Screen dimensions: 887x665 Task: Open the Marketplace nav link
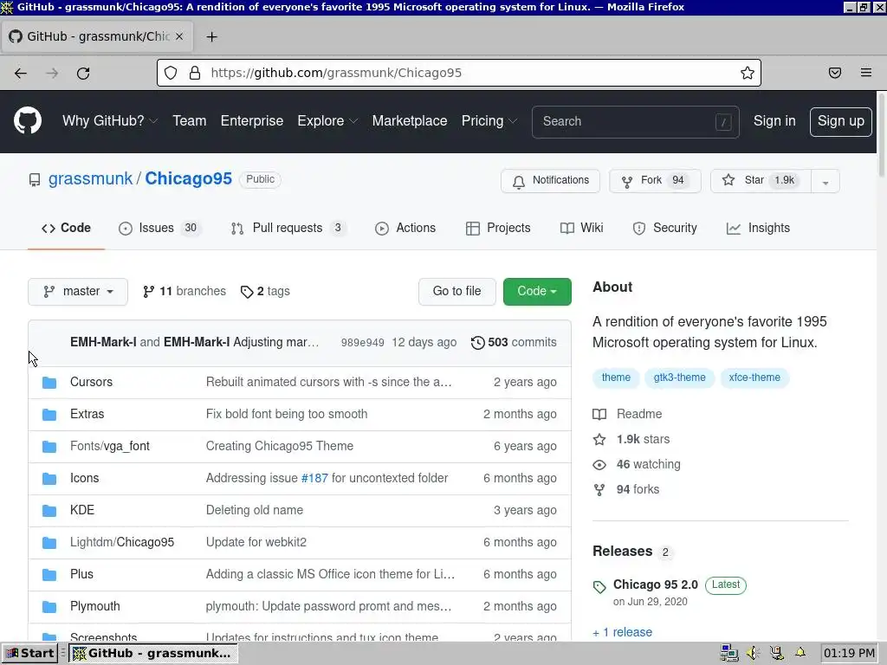point(410,121)
